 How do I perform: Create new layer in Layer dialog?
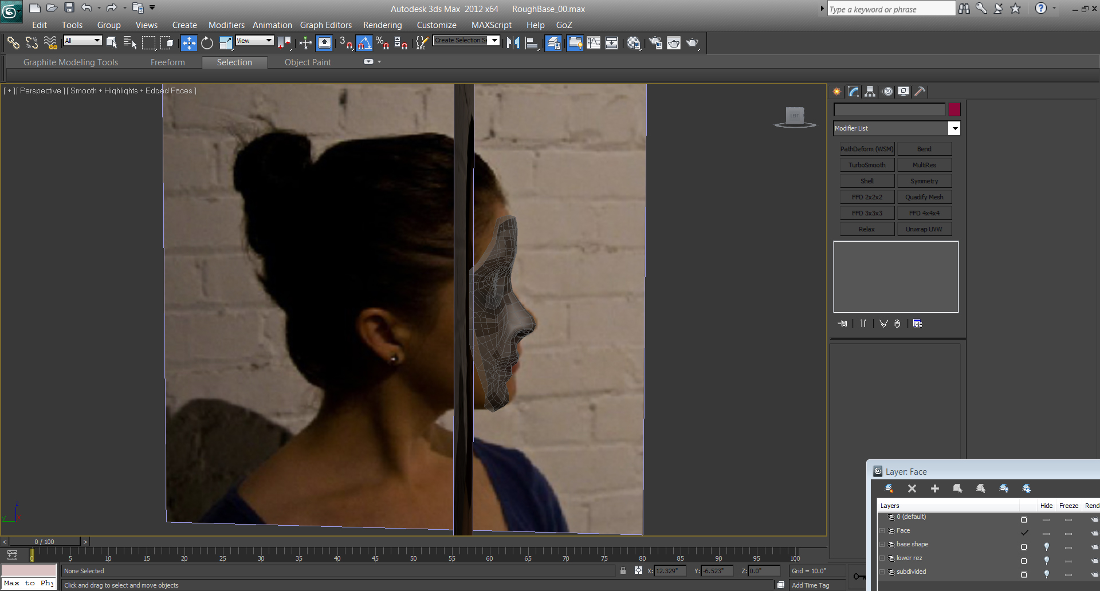point(889,488)
